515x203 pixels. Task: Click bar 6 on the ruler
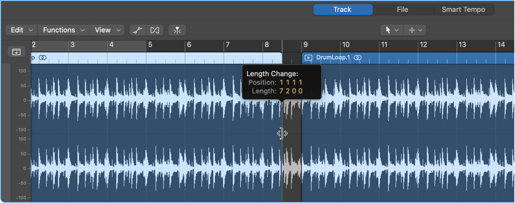click(x=189, y=45)
